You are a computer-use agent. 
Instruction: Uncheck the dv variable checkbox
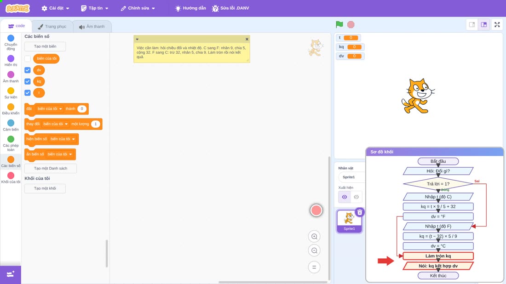pos(28,70)
